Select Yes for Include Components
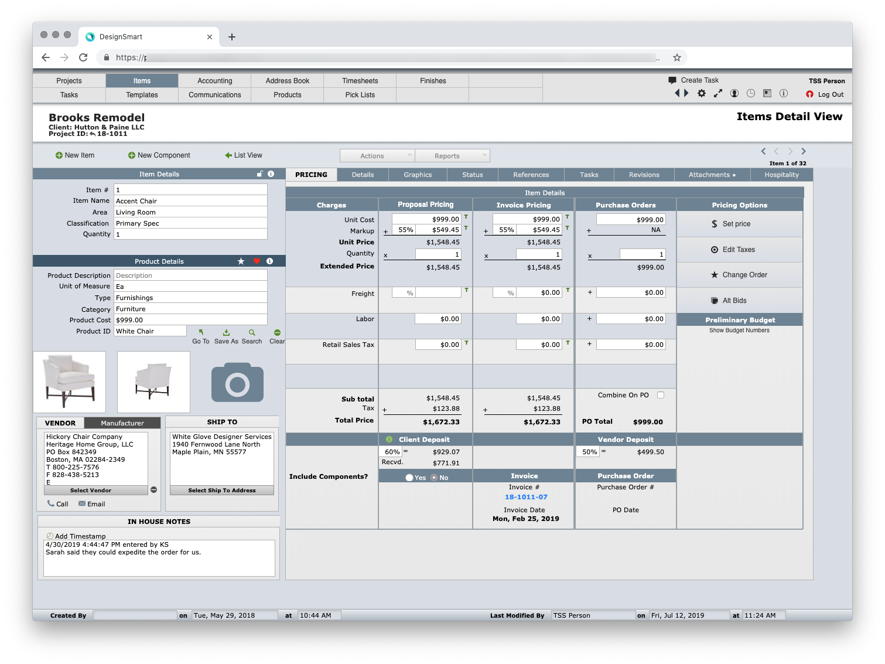 [x=409, y=478]
